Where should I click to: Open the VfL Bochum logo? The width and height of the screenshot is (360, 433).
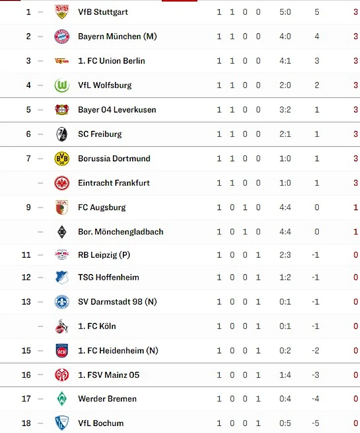coord(62,423)
